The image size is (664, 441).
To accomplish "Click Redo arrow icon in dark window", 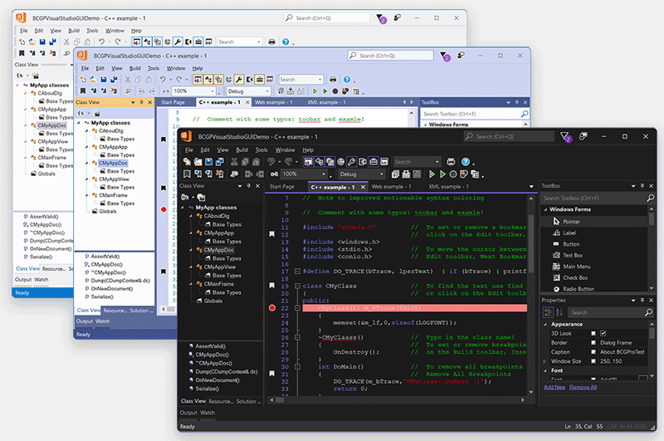I will [288, 162].
